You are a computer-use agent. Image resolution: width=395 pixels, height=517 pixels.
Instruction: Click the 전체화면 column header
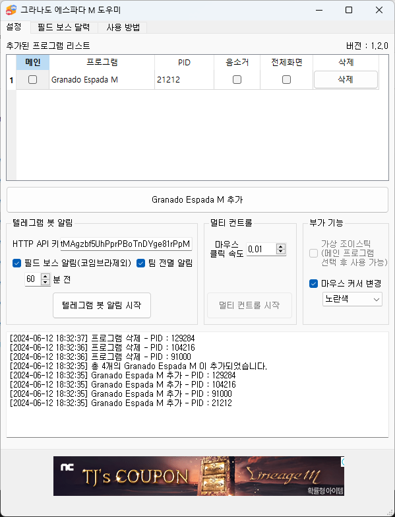286,62
